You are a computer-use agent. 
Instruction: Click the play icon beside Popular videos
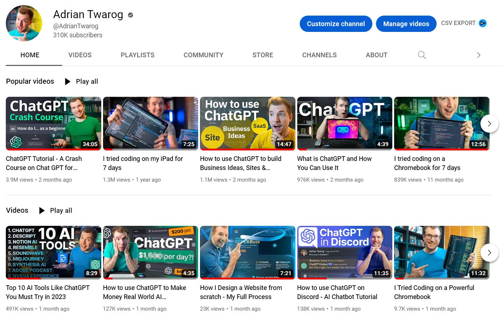click(68, 82)
